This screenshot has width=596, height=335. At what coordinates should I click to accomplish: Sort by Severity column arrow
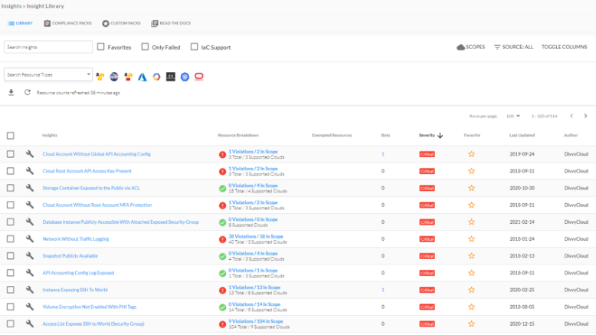click(x=440, y=136)
